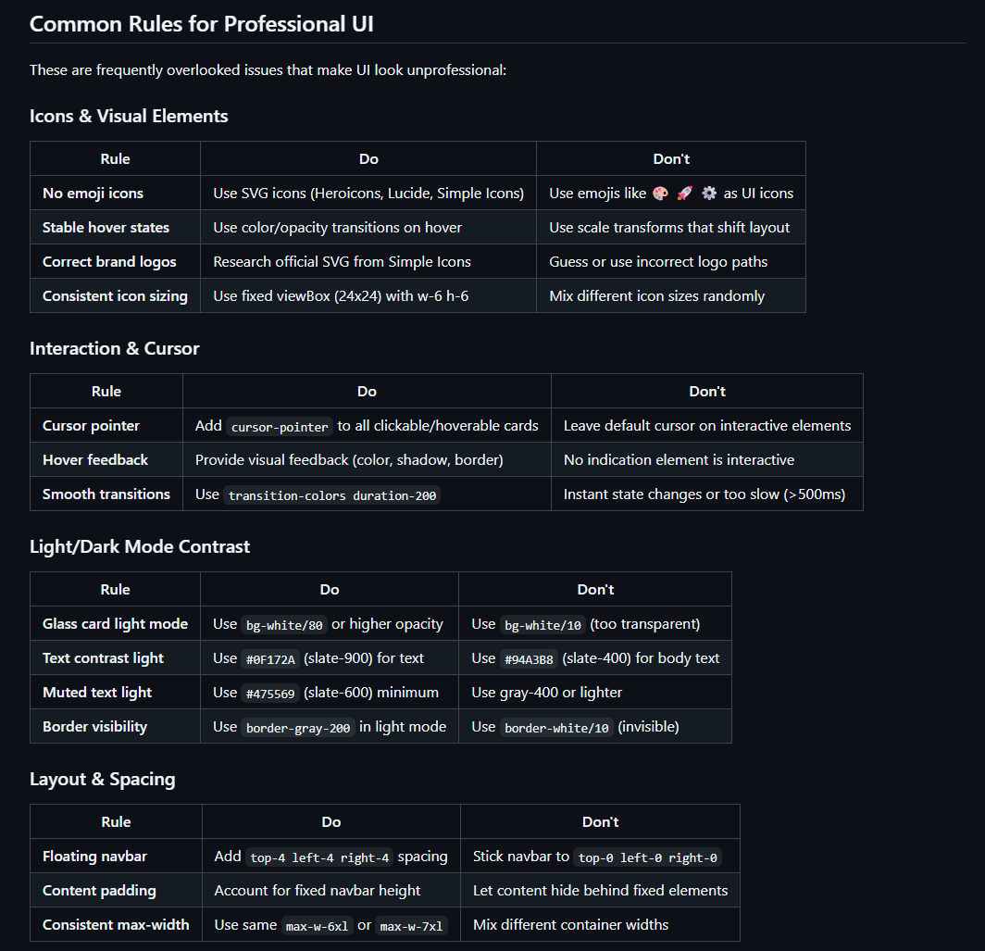Viewport: 985px width, 951px height.
Task: Select the transition-colors duration-200 code
Action: [331, 495]
